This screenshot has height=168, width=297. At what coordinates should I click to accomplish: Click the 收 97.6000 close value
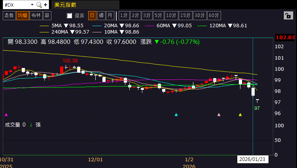[x=121, y=42]
